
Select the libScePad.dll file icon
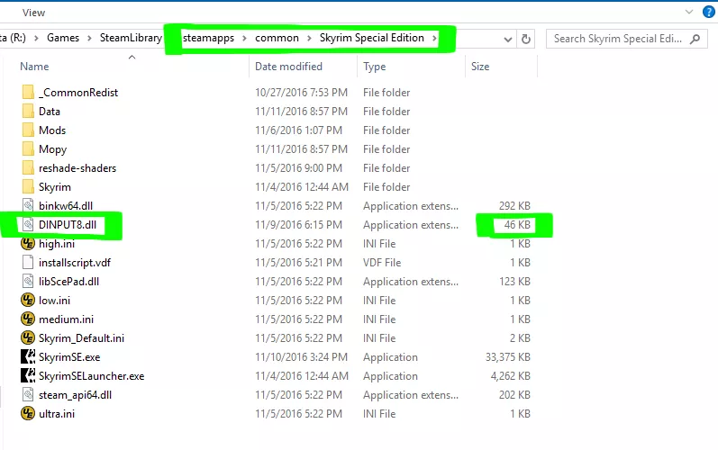[x=28, y=281]
